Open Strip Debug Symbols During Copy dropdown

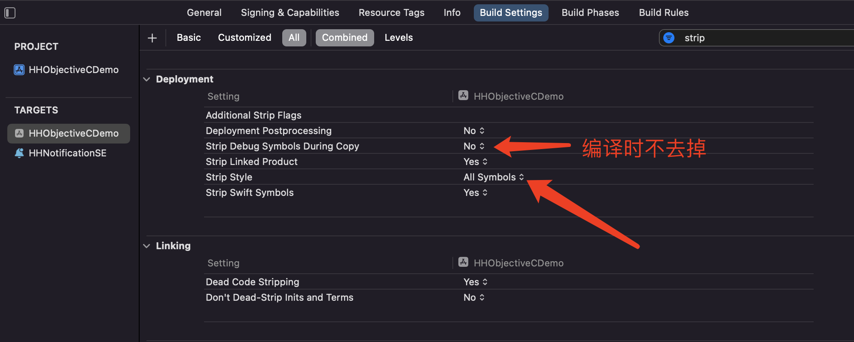point(474,146)
